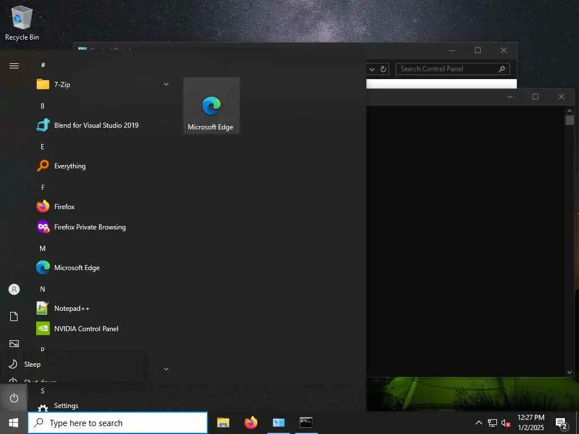
Task: Open the notification action center
Action: pos(561,424)
